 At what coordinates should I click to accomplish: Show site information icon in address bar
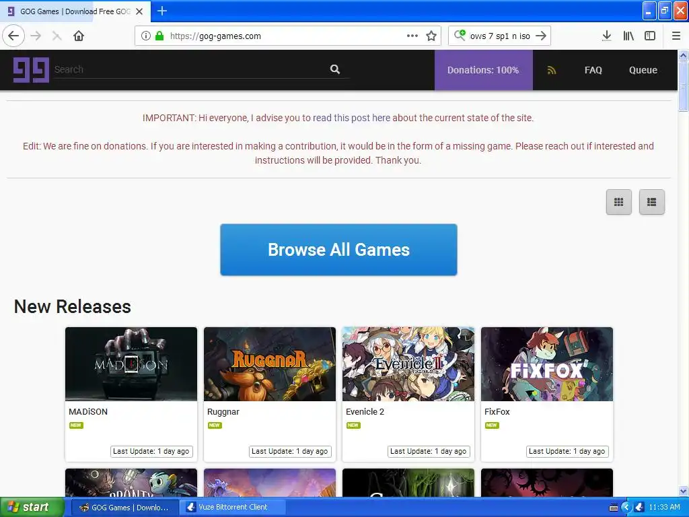coord(146,36)
